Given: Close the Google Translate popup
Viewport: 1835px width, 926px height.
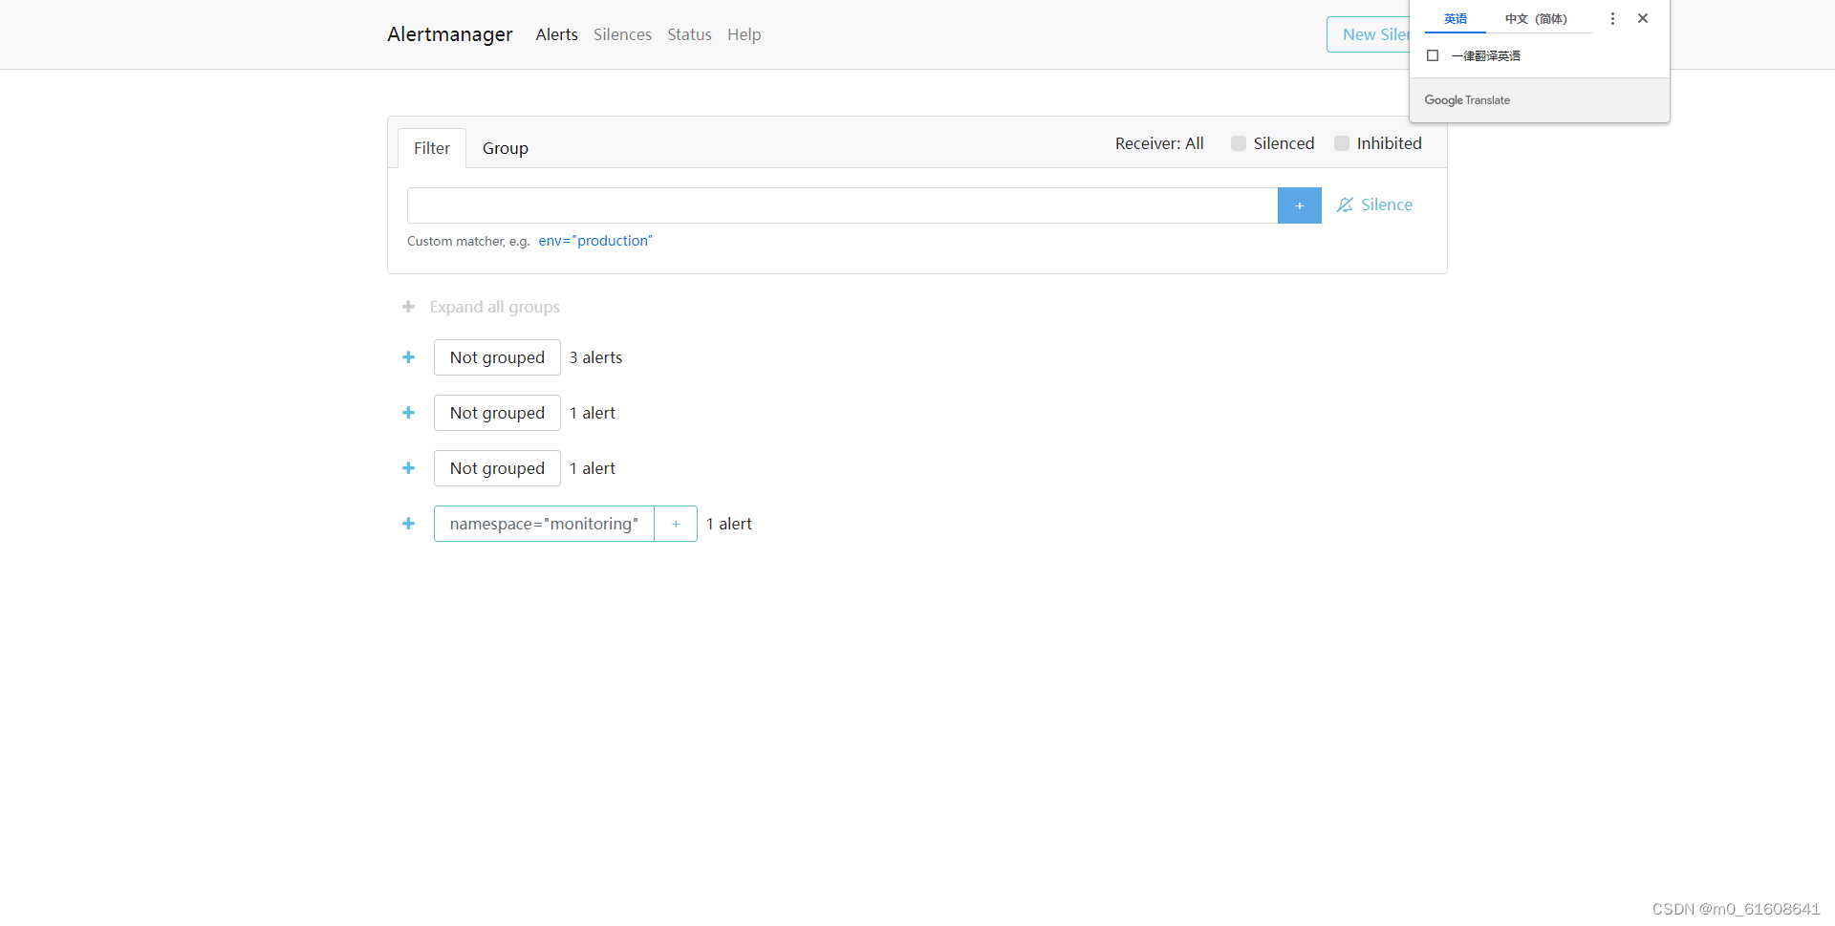Looking at the screenshot, I should tap(1643, 19).
